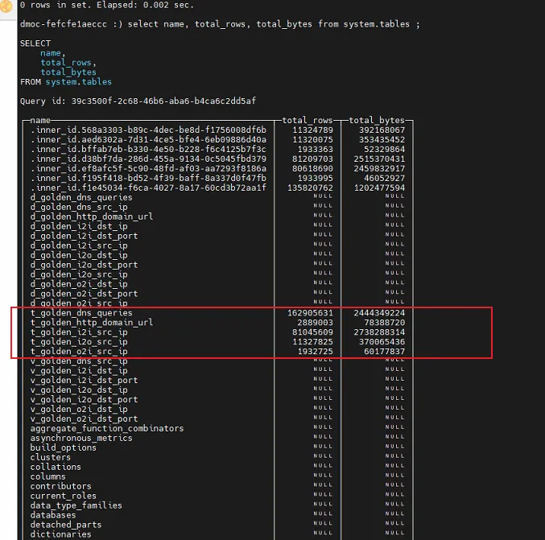The image size is (545, 540).
Task: Click 'system.tables' in formatted query
Action: (x=79, y=82)
